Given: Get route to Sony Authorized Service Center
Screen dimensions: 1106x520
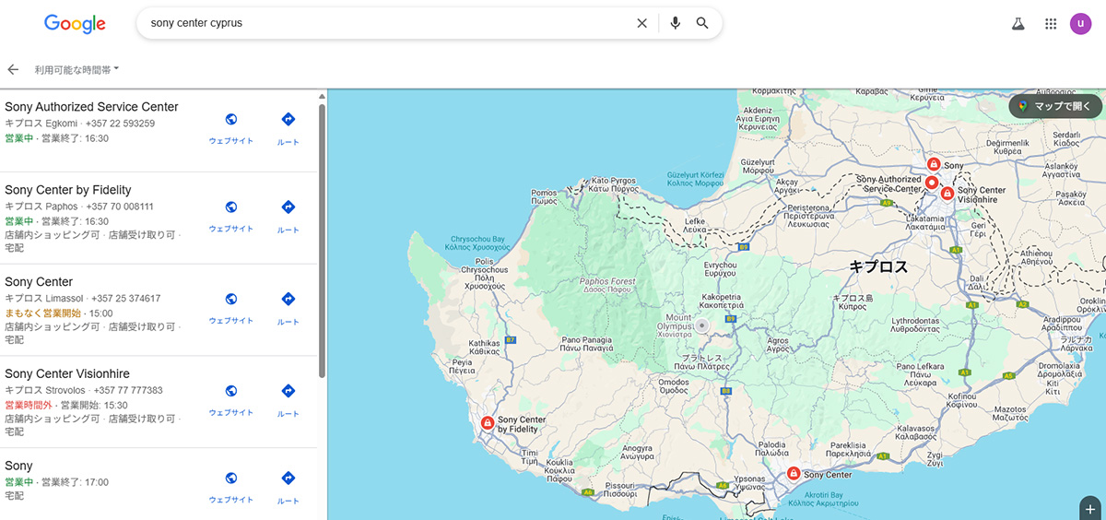Looking at the screenshot, I should [288, 128].
